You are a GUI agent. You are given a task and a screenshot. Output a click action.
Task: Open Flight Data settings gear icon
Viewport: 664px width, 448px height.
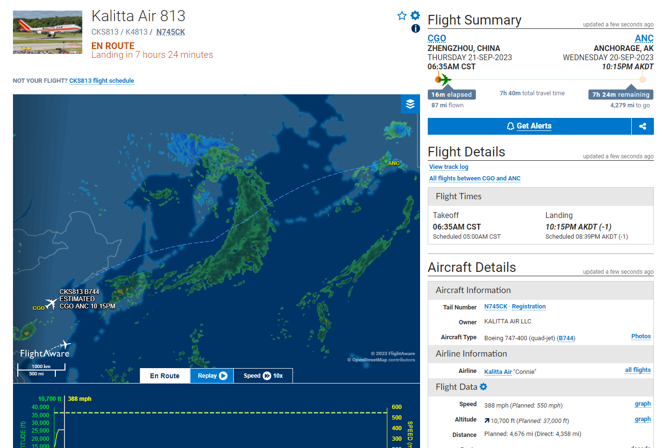484,387
